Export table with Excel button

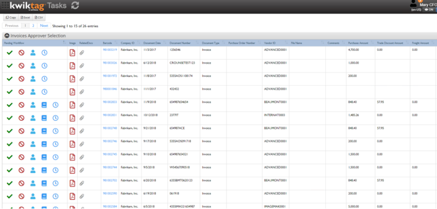coord(25,17)
